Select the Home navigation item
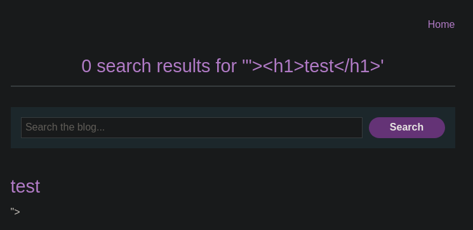This screenshot has width=473, height=230. click(x=441, y=24)
